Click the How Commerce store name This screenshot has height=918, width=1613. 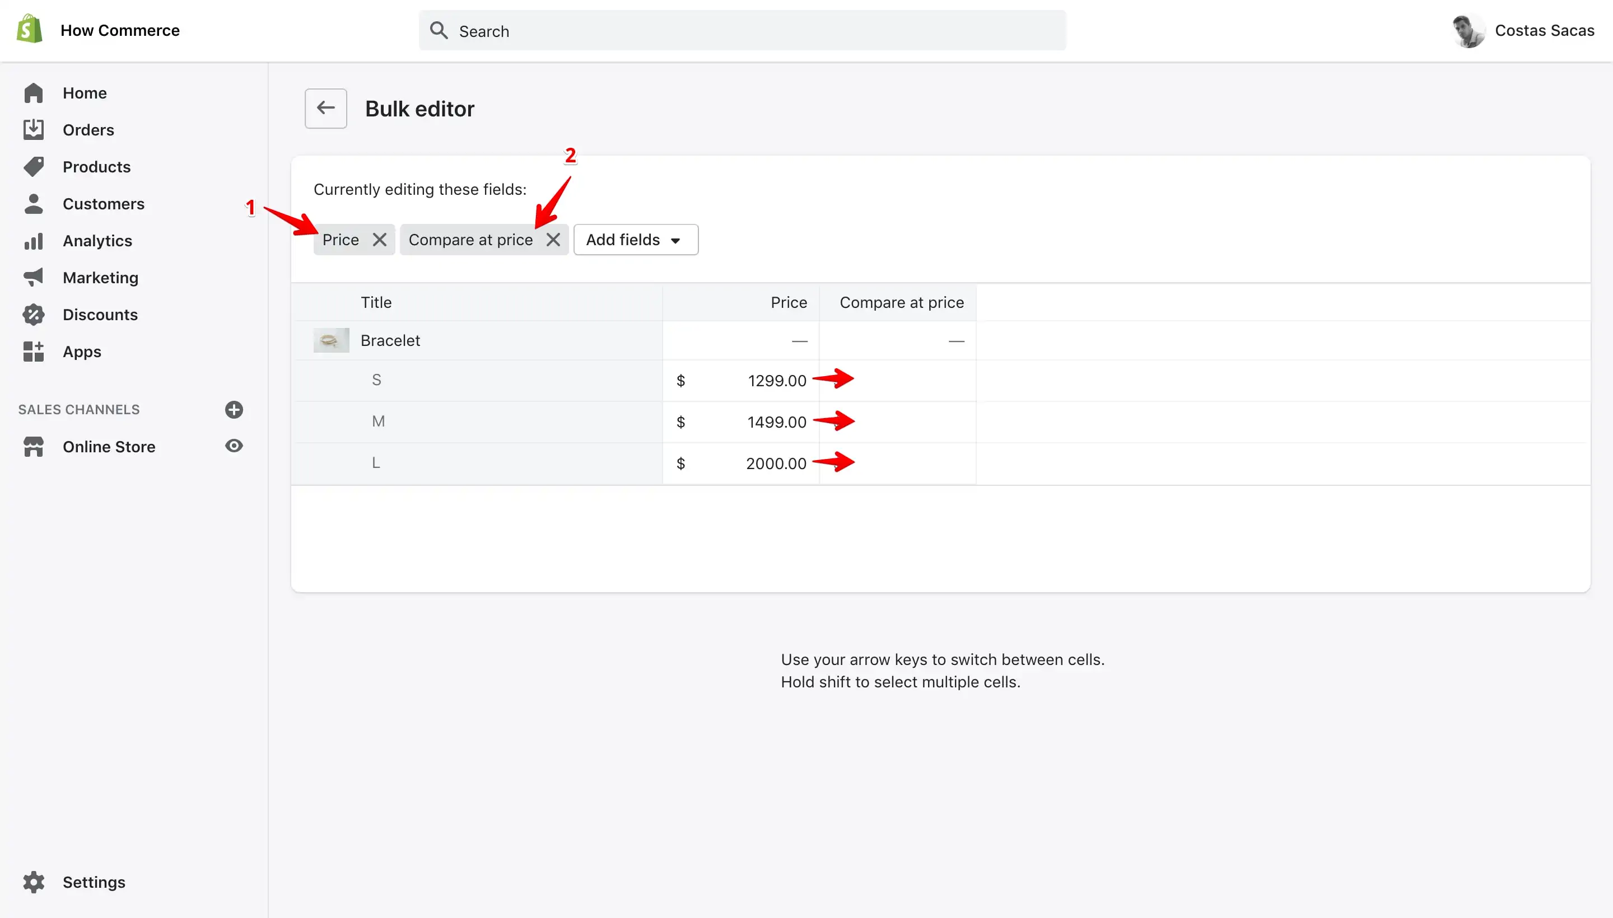pos(120,30)
